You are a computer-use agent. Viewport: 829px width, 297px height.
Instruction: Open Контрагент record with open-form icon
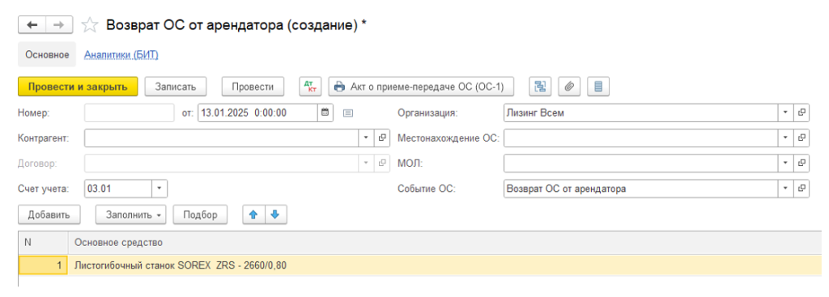[382, 138]
